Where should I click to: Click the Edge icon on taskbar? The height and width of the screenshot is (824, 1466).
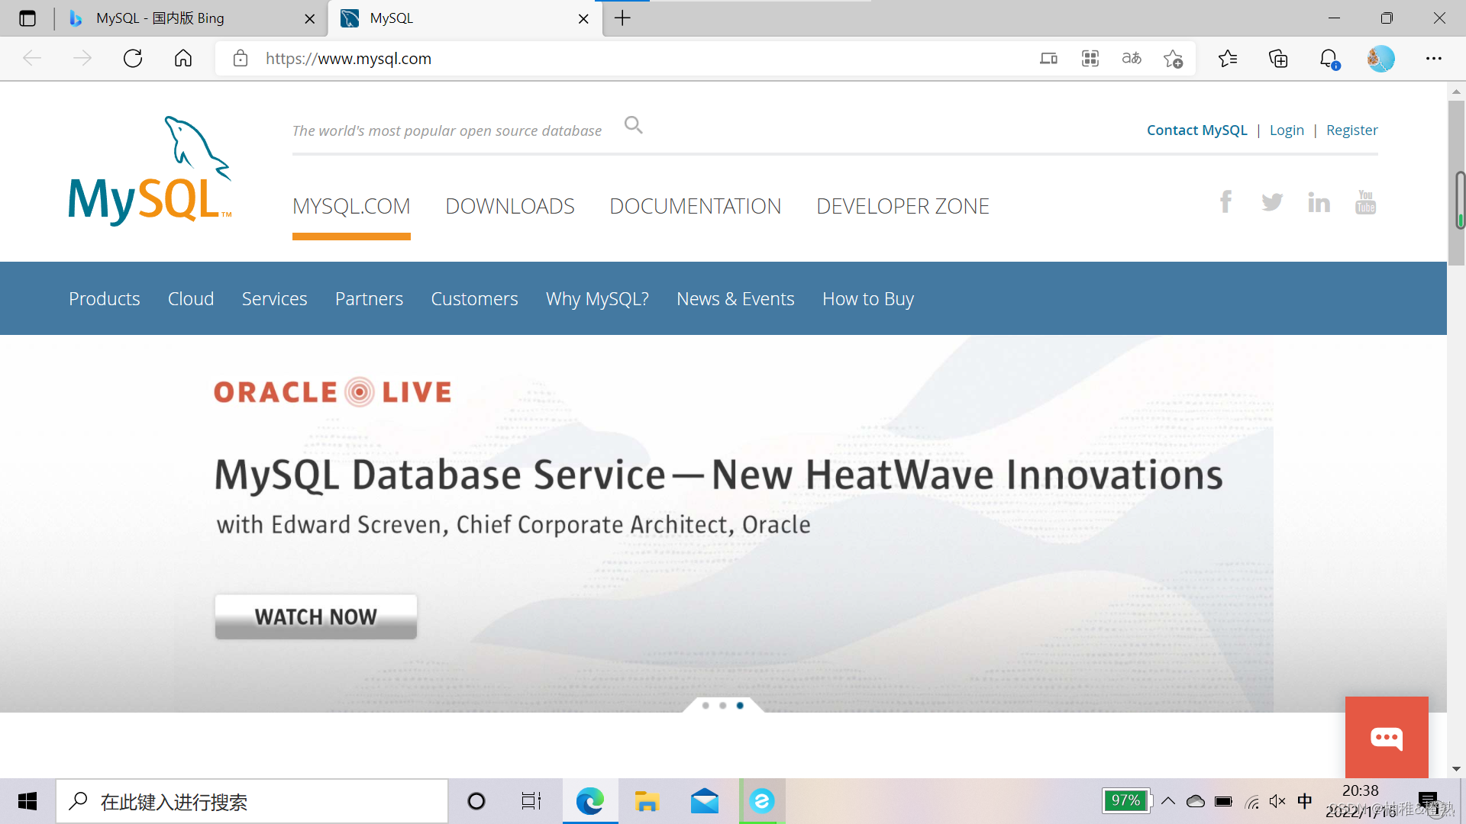click(x=590, y=801)
